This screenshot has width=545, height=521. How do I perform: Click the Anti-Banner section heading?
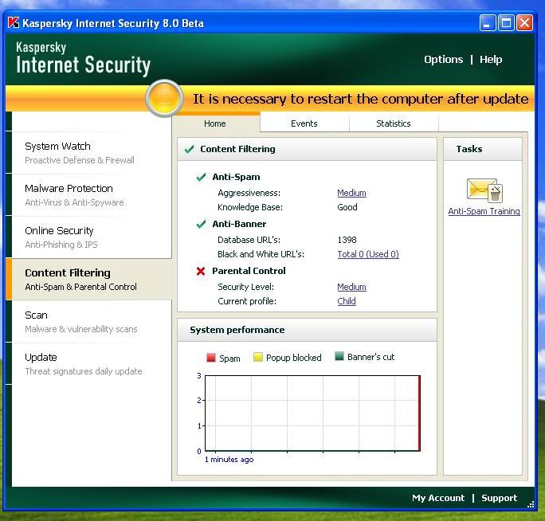[x=239, y=224]
